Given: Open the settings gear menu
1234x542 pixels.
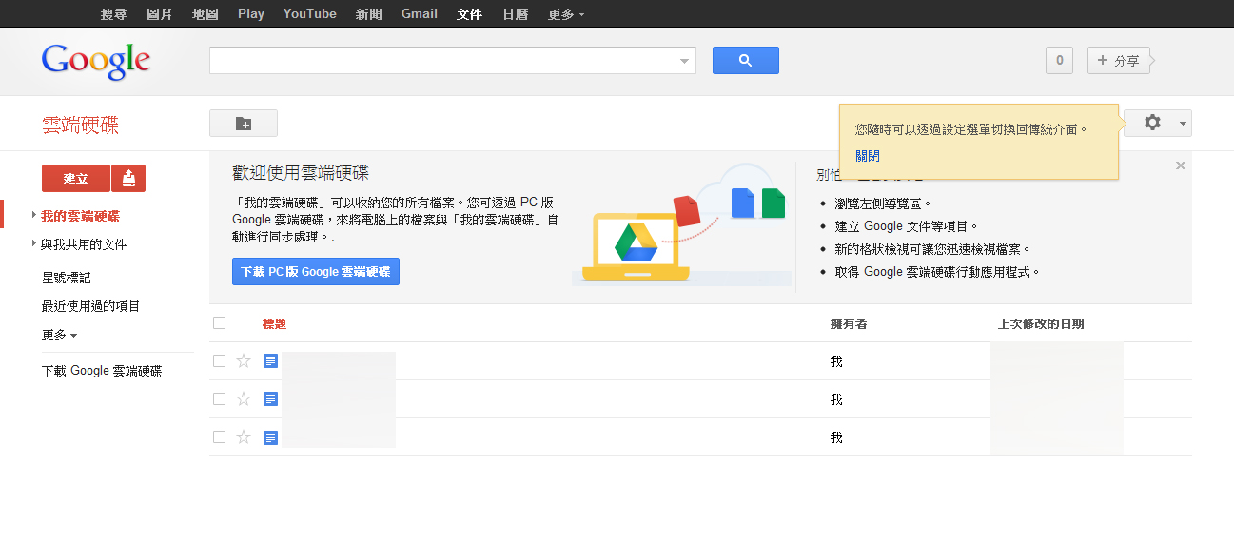Looking at the screenshot, I should (x=1152, y=123).
